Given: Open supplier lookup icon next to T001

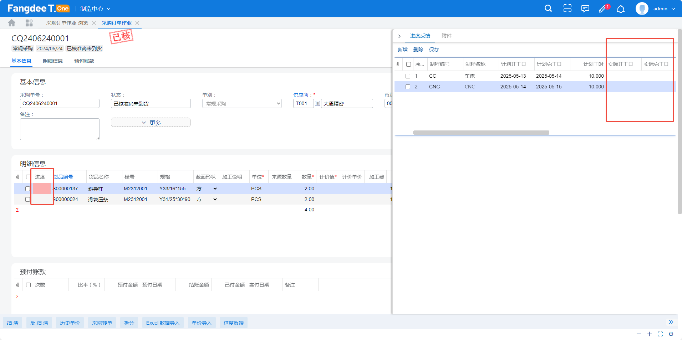Looking at the screenshot, I should [317, 103].
